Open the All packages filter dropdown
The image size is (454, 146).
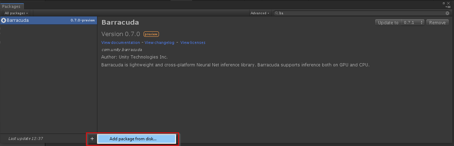tap(16, 13)
